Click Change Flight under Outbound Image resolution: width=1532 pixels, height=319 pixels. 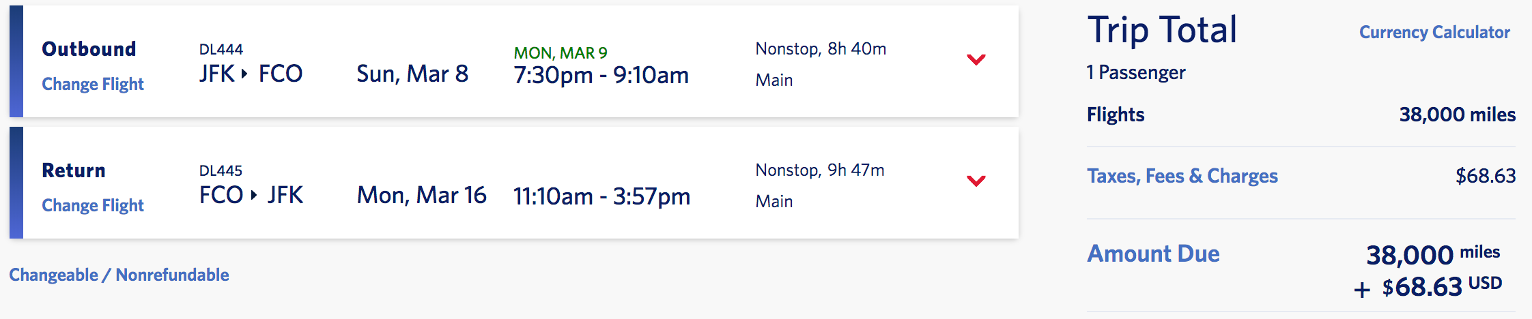(x=93, y=84)
